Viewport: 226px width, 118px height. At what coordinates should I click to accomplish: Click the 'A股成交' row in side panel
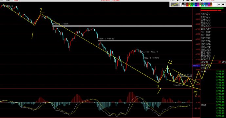coord(206,14)
